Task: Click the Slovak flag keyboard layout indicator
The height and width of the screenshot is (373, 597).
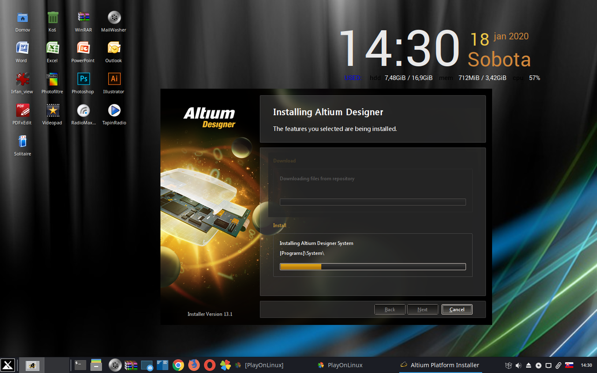Action: click(x=569, y=365)
